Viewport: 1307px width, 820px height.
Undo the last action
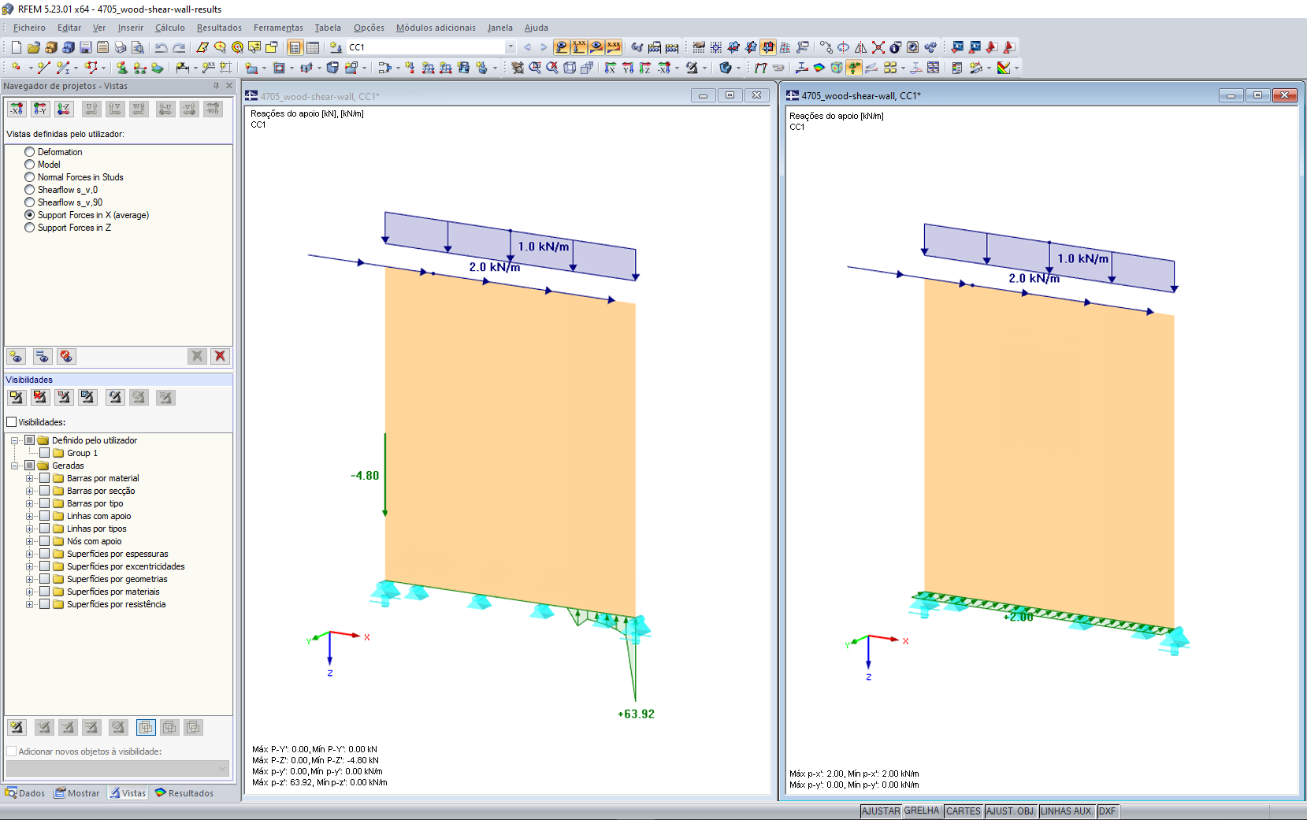click(162, 47)
